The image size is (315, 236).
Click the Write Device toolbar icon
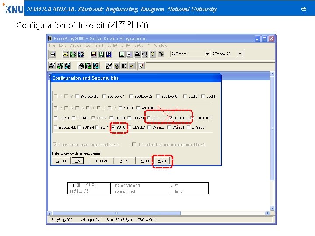tap(80, 66)
